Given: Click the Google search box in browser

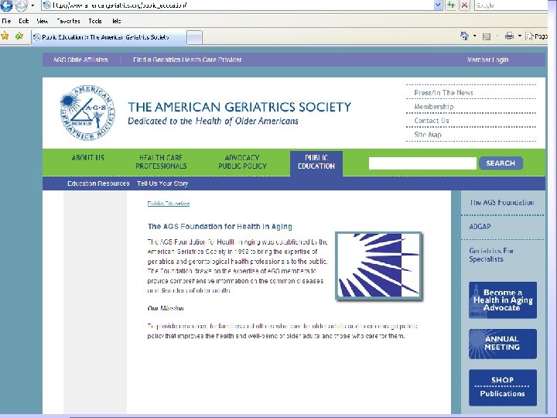Looking at the screenshot, I should pyautogui.click(x=511, y=5).
